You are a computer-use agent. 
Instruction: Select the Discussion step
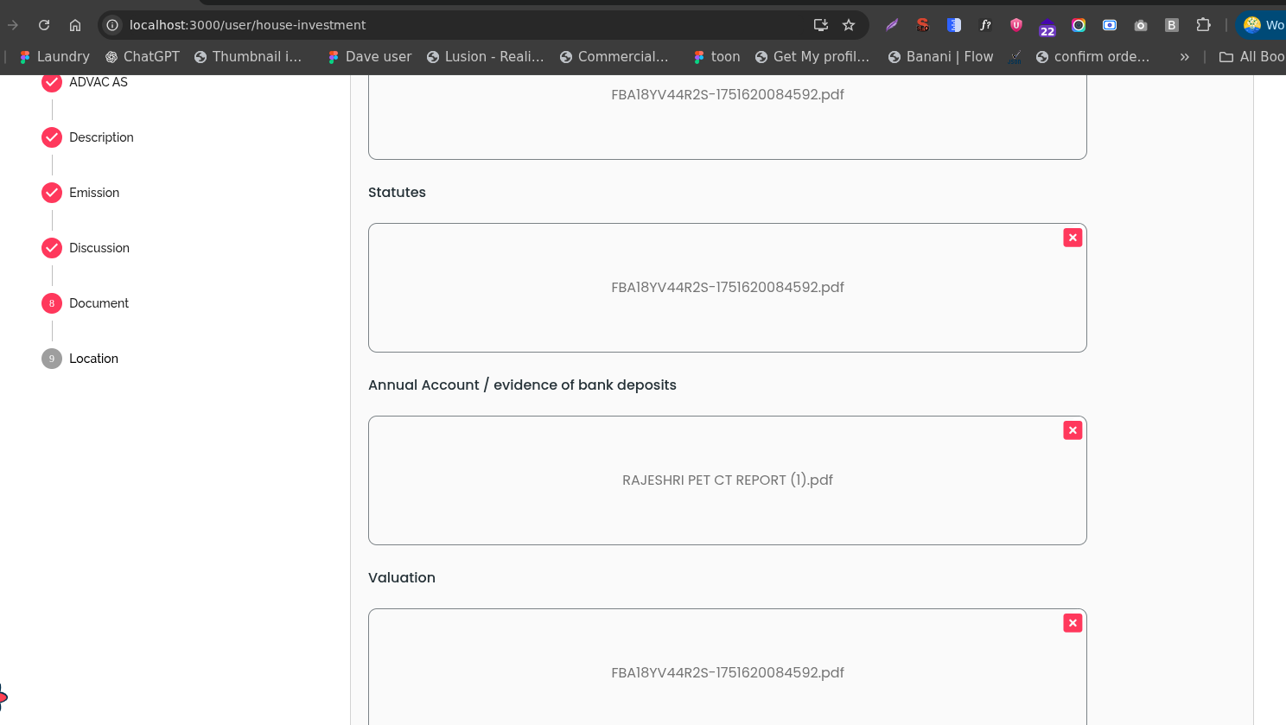(99, 248)
